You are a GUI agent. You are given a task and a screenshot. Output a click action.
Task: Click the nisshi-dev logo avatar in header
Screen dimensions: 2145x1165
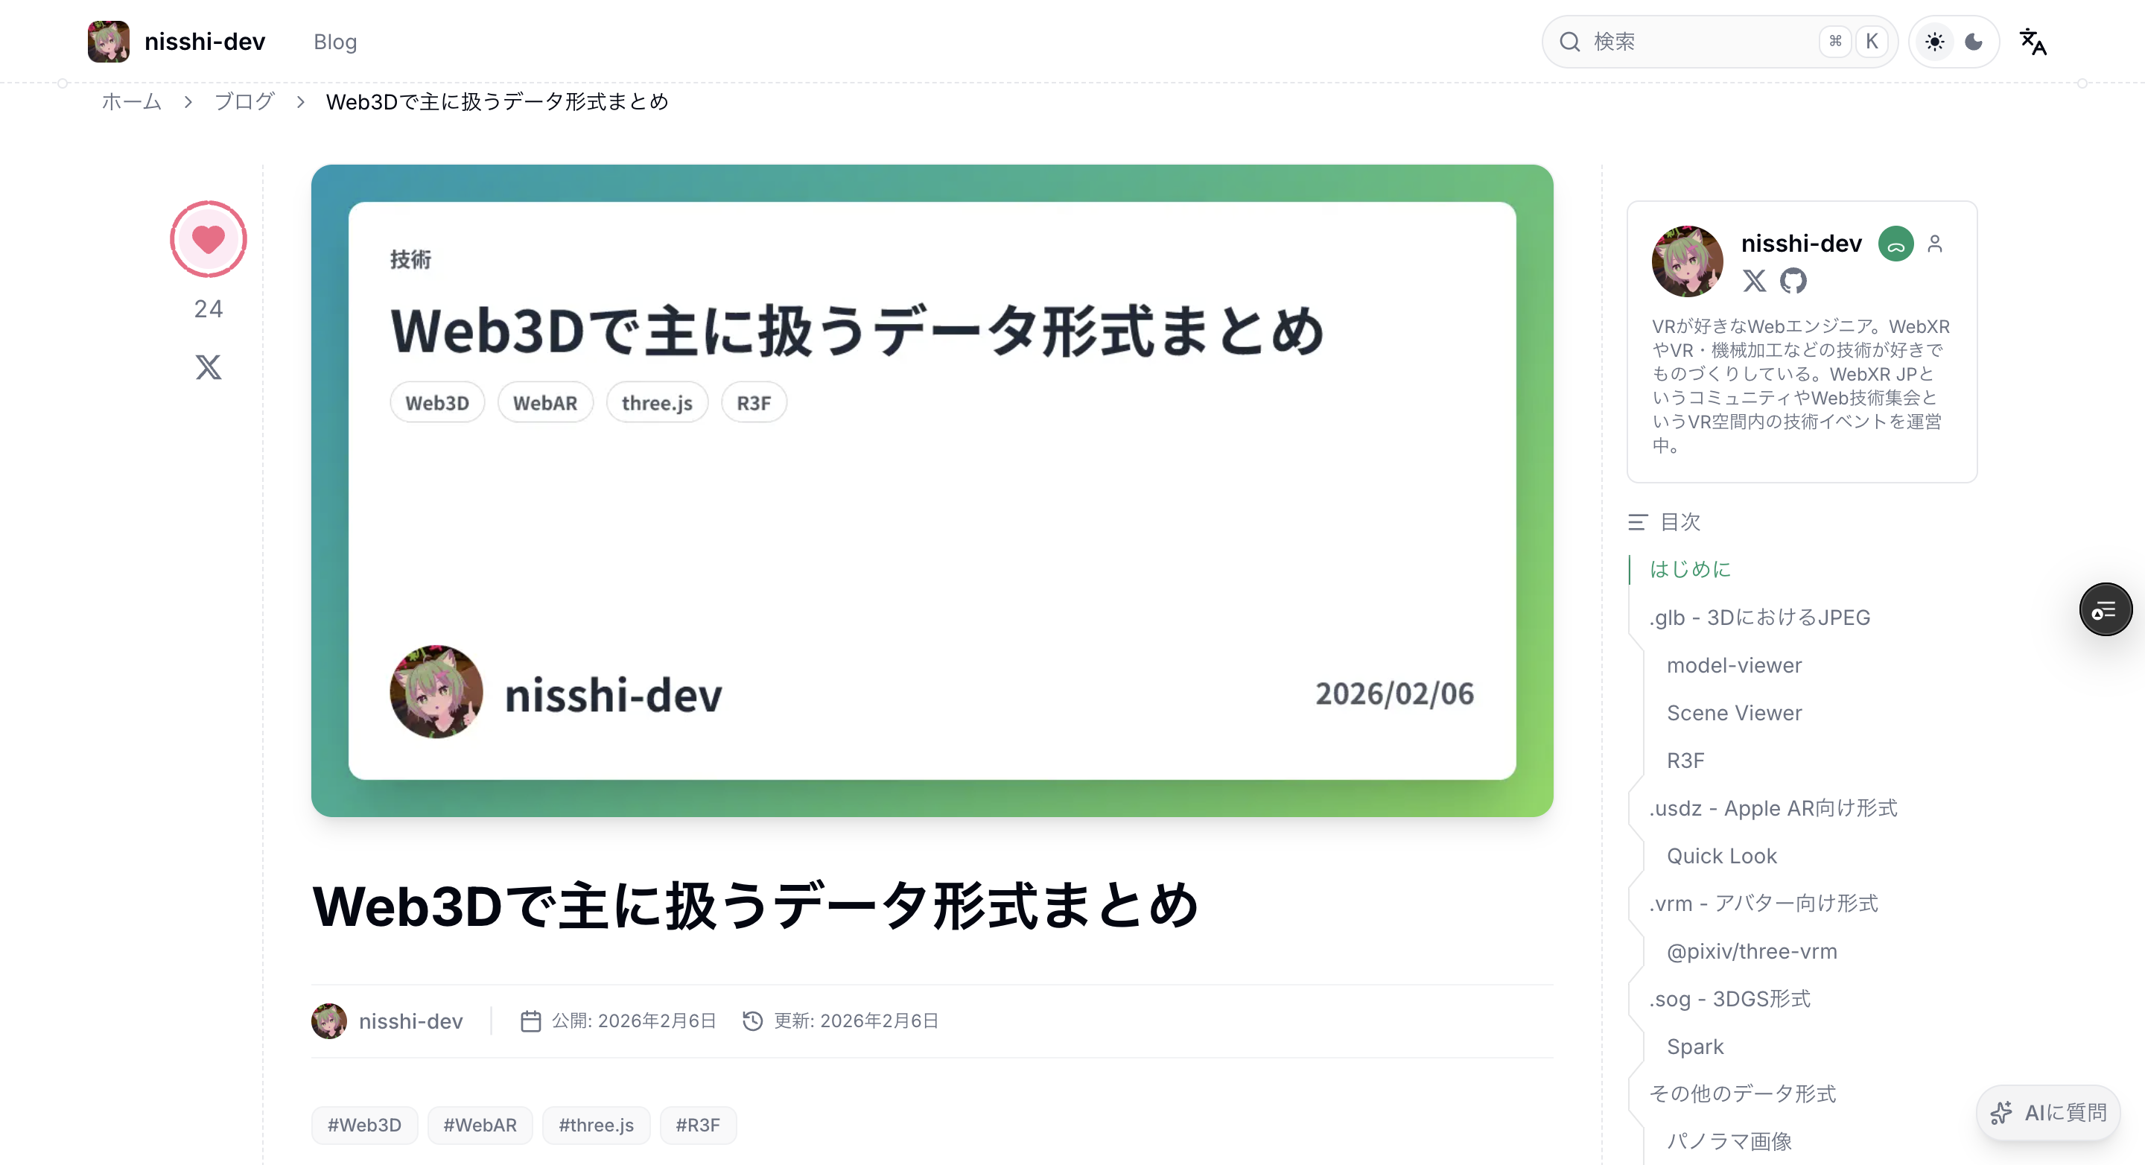point(108,42)
